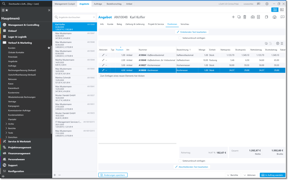Open the message icon next to vzweschke

(x=259, y=4)
